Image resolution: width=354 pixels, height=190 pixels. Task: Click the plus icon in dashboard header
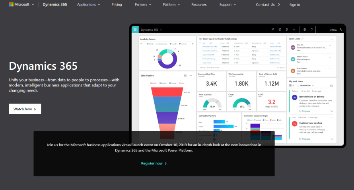point(294,29)
